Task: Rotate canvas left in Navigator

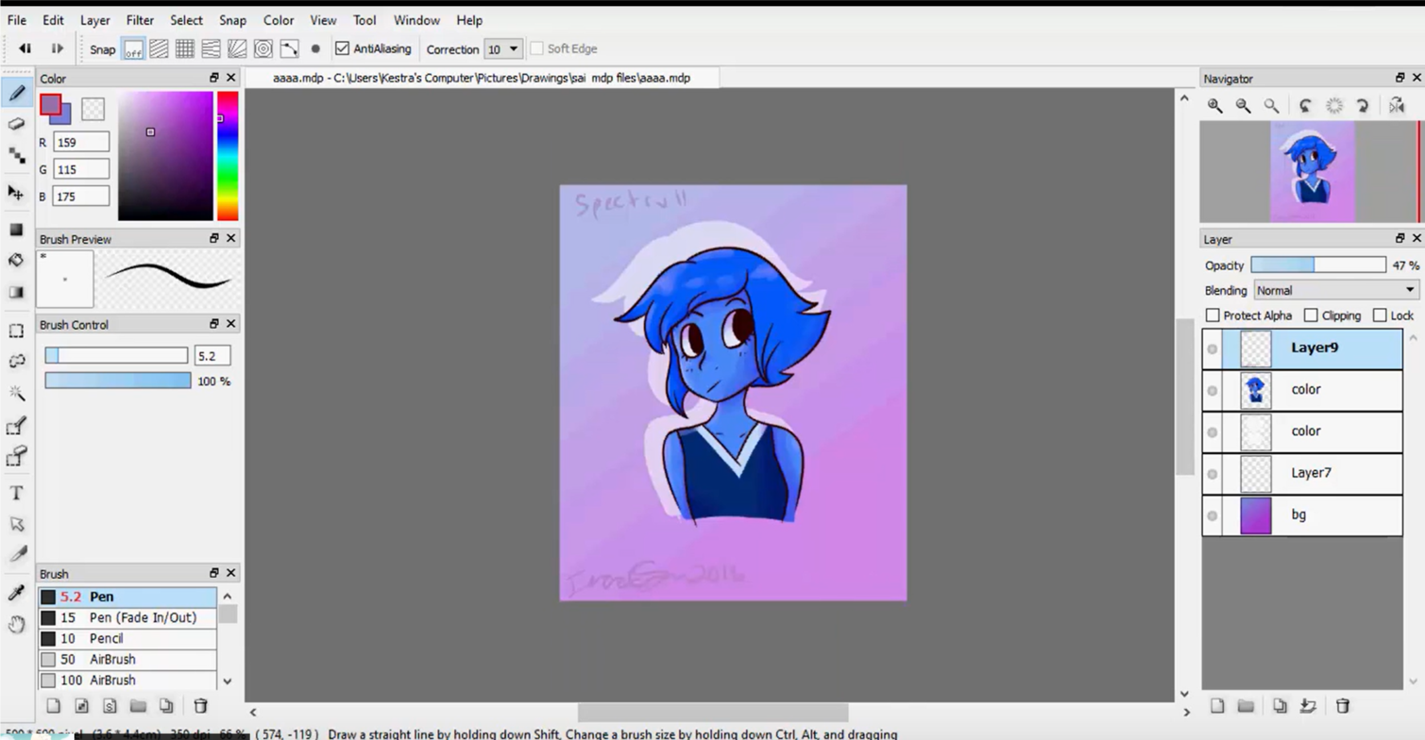Action: (1305, 106)
